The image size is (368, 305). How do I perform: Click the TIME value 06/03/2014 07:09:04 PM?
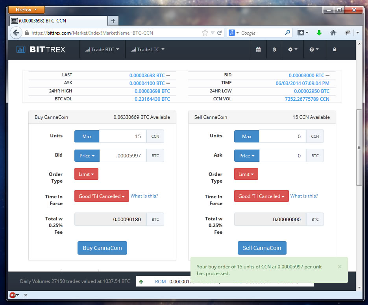(303, 83)
